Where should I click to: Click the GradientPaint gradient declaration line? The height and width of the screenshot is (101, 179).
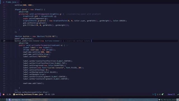75,21
